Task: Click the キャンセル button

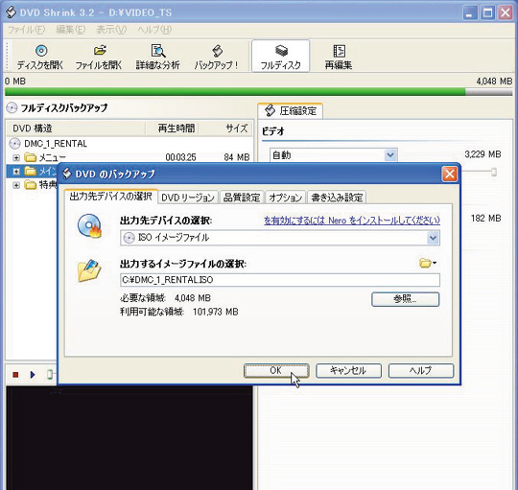Action: (x=348, y=371)
